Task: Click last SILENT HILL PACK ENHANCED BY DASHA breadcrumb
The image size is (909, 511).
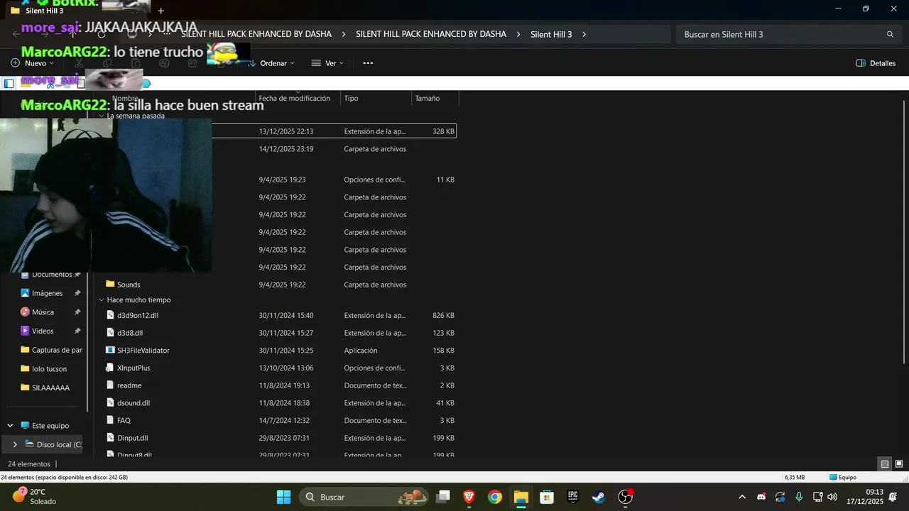Action: tap(431, 34)
